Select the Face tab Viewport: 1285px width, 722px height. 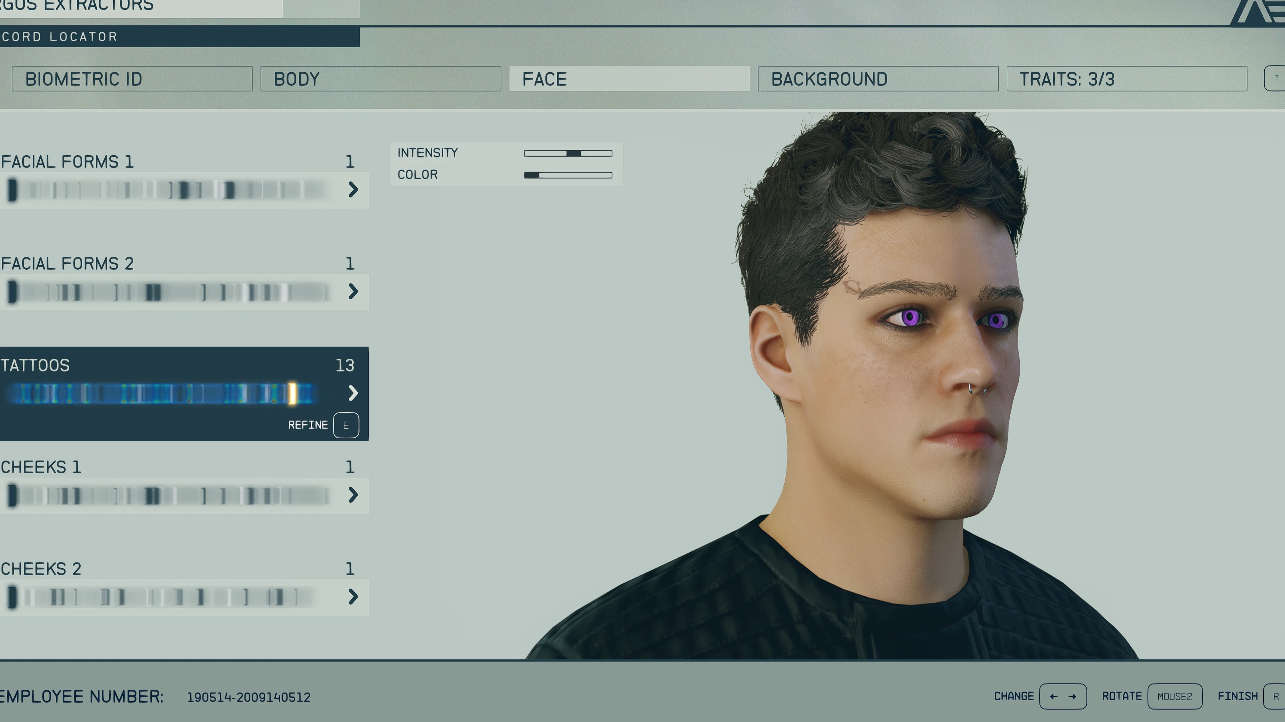point(628,79)
